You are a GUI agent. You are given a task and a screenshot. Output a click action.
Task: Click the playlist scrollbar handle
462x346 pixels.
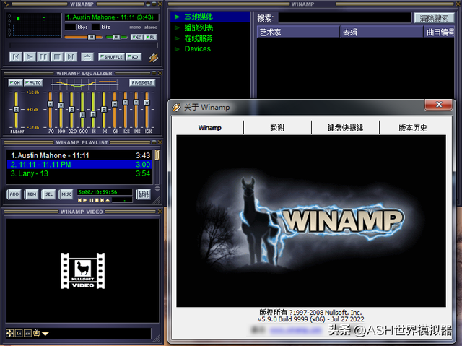157,155
